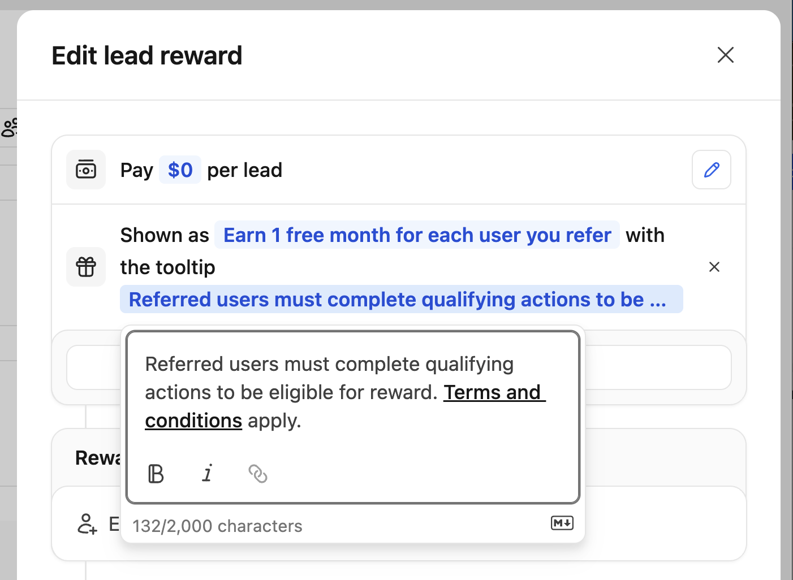
Task: Click the 132/2,000 character counter
Action: 217,526
